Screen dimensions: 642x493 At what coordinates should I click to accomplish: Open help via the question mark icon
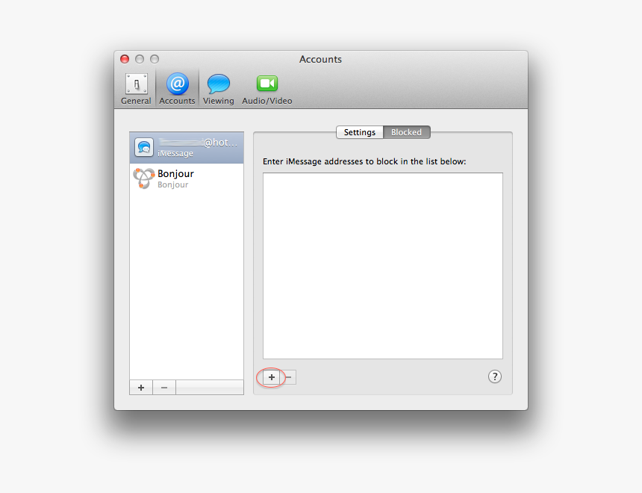point(495,376)
